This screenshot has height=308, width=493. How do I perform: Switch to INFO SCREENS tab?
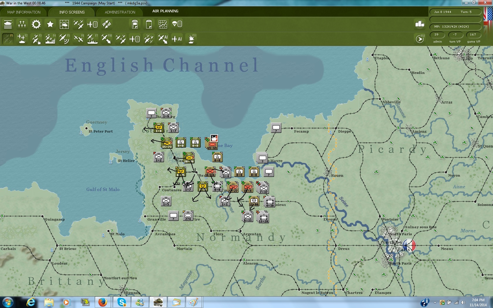(x=72, y=12)
